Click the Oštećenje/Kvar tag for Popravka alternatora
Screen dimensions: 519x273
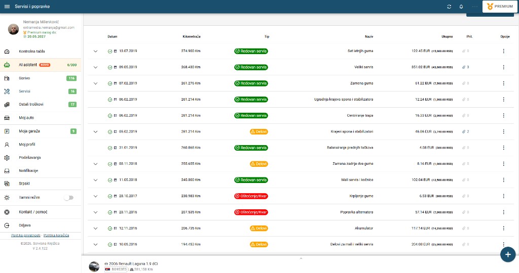(251, 212)
